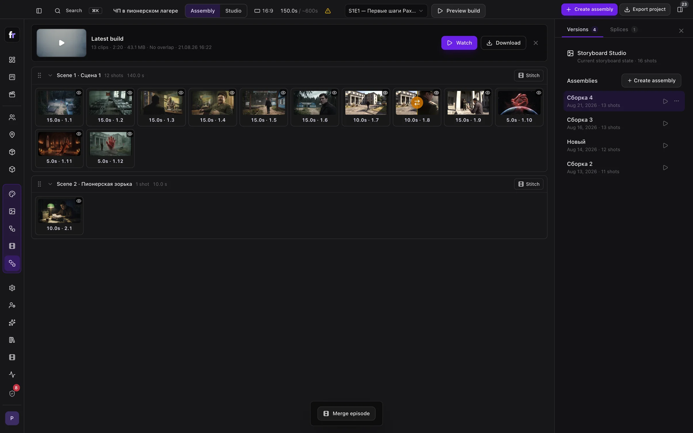Toggle visibility eye on shot 1.7

coord(385,93)
